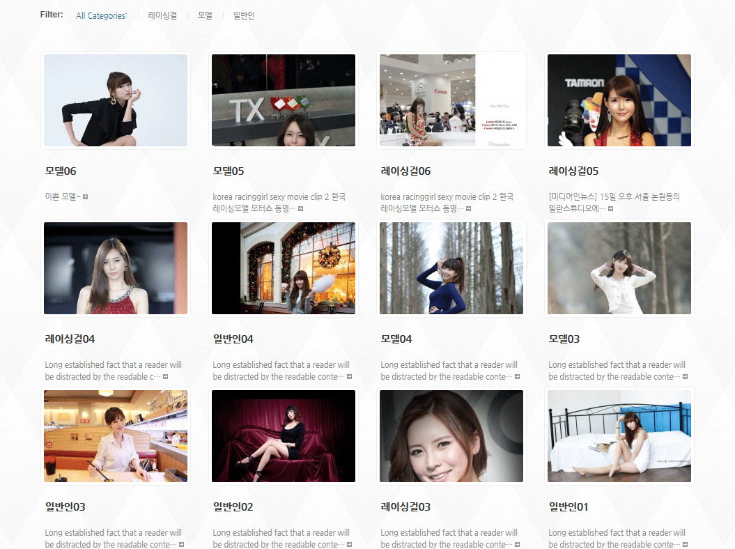The width and height of the screenshot is (735, 549).
Task: Select the All Categories filter
Action: coord(101,15)
